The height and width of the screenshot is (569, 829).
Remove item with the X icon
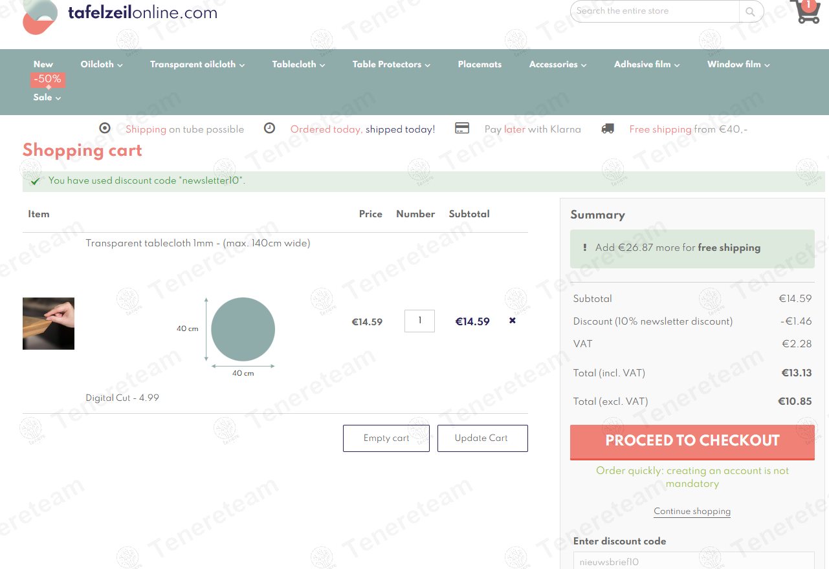pyautogui.click(x=513, y=321)
